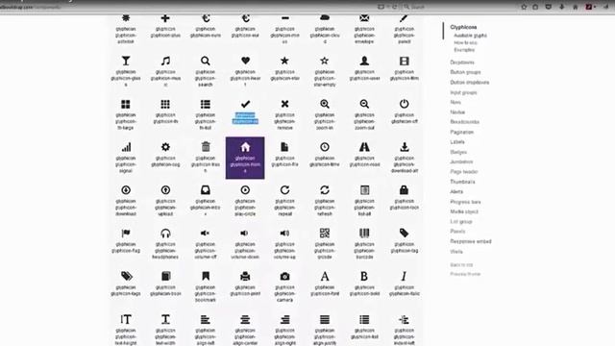Viewport: 615px width, 346px height.
Task: Choose the glyphicon-search magnifier icon
Action: (205, 61)
